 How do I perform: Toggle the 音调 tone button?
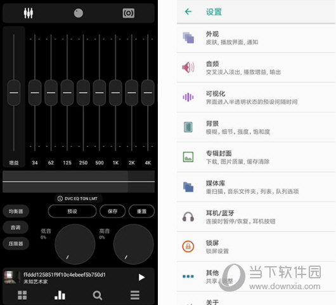tap(16, 227)
